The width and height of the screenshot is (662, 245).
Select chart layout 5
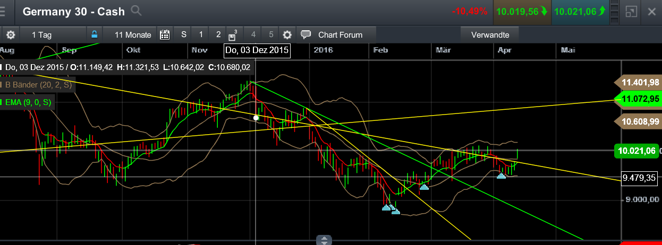coord(271,34)
